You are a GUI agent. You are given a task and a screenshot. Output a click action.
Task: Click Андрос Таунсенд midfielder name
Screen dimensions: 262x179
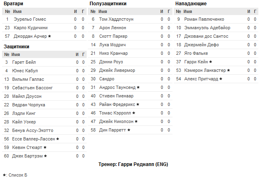[117, 88]
